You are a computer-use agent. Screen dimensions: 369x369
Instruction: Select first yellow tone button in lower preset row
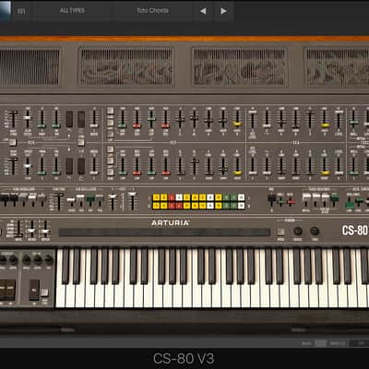coord(156,206)
